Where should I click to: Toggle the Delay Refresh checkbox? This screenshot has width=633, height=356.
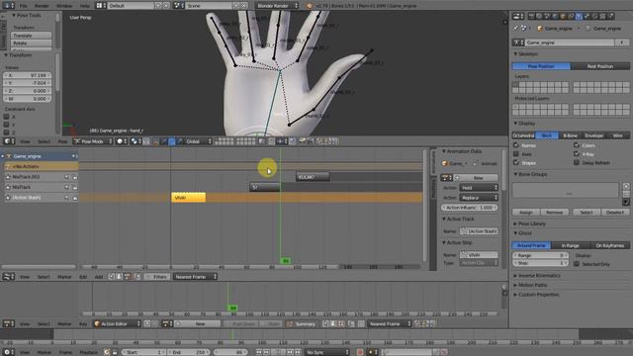click(577, 162)
